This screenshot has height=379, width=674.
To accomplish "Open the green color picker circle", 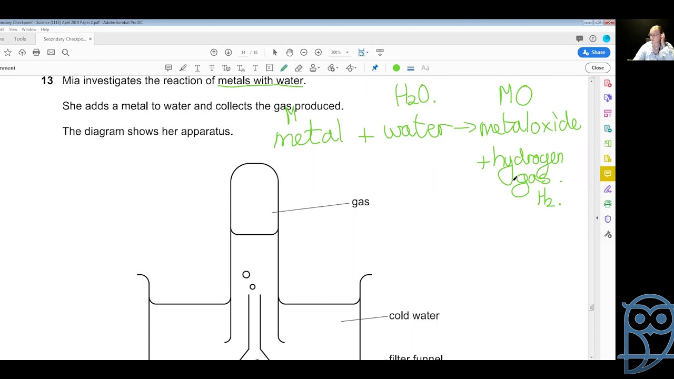I will click(396, 68).
